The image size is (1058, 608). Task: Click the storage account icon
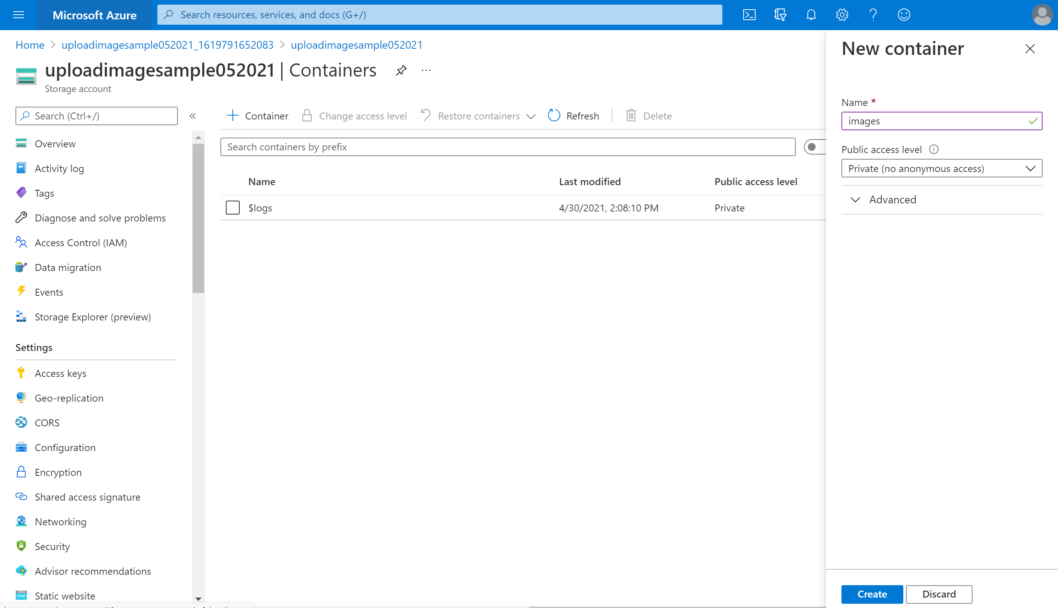pos(26,77)
